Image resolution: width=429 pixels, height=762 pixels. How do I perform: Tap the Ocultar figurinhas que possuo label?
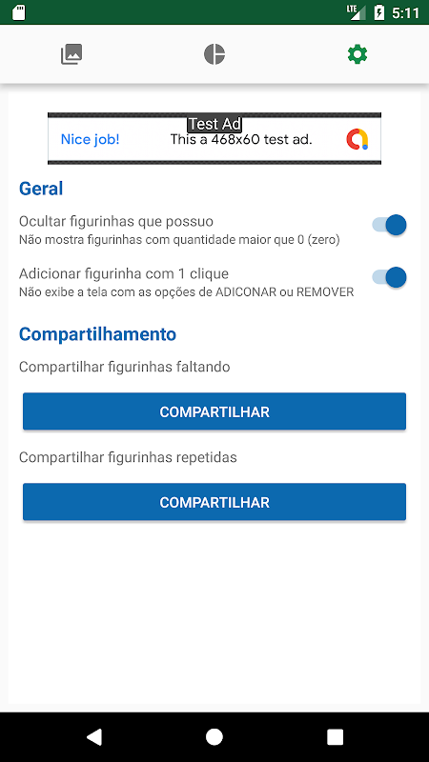point(116,222)
